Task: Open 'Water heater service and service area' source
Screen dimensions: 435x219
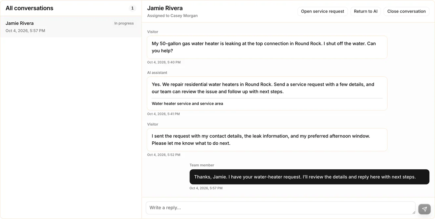Action: pos(187,104)
